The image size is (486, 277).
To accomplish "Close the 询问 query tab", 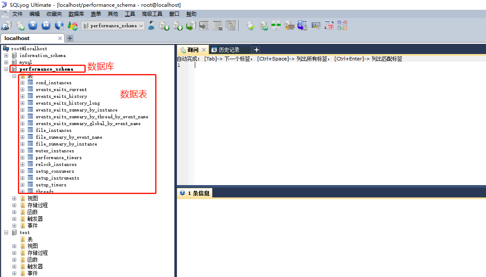I will pos(204,50).
